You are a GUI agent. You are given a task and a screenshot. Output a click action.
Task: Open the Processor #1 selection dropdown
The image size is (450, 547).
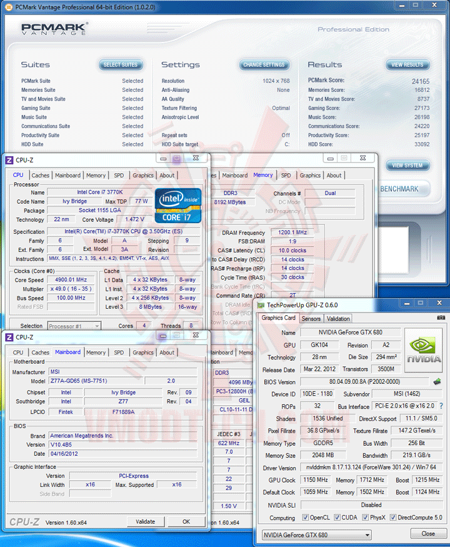point(74,326)
